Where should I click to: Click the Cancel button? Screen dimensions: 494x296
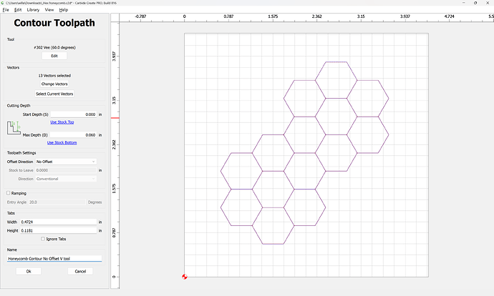(x=80, y=271)
